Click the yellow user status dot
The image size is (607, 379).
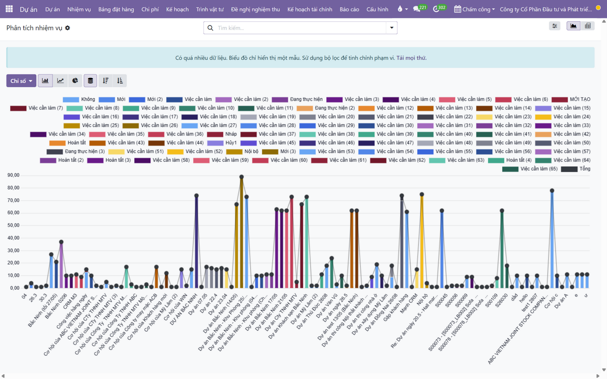(598, 8)
